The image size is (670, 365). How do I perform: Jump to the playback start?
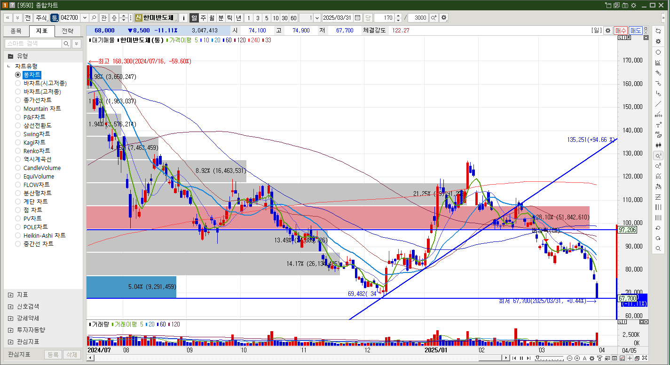point(514,358)
